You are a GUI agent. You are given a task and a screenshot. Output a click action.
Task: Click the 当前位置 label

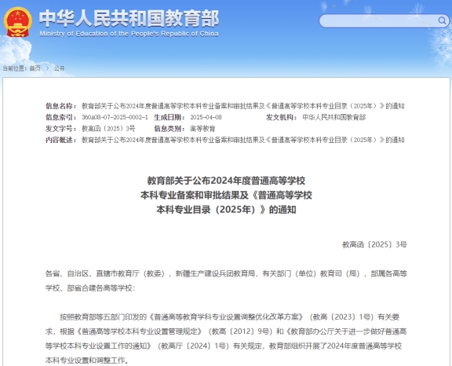[15, 68]
